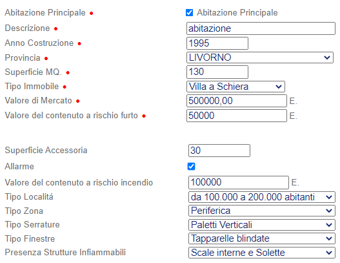
Task: Click the Superficie MQ. input field
Action: pos(217,72)
